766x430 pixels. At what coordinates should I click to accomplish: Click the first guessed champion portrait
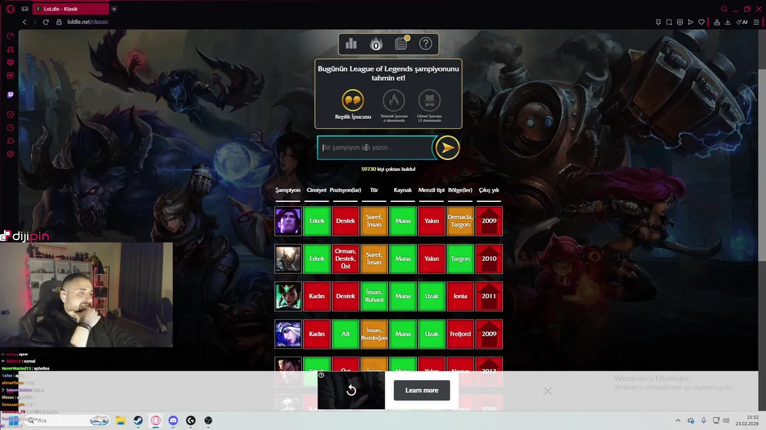[x=288, y=221]
